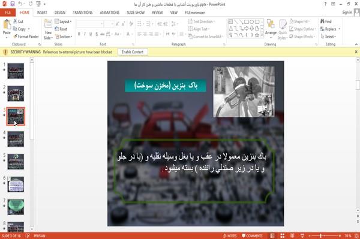This screenshot has height=239, width=360.
Task: Toggle text Shadow formatting
Action: click(x=97, y=34)
